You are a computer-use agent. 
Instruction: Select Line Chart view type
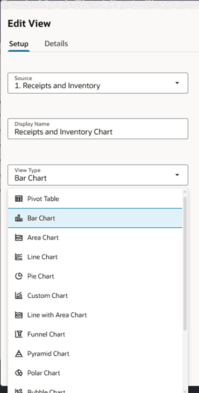tap(95, 257)
